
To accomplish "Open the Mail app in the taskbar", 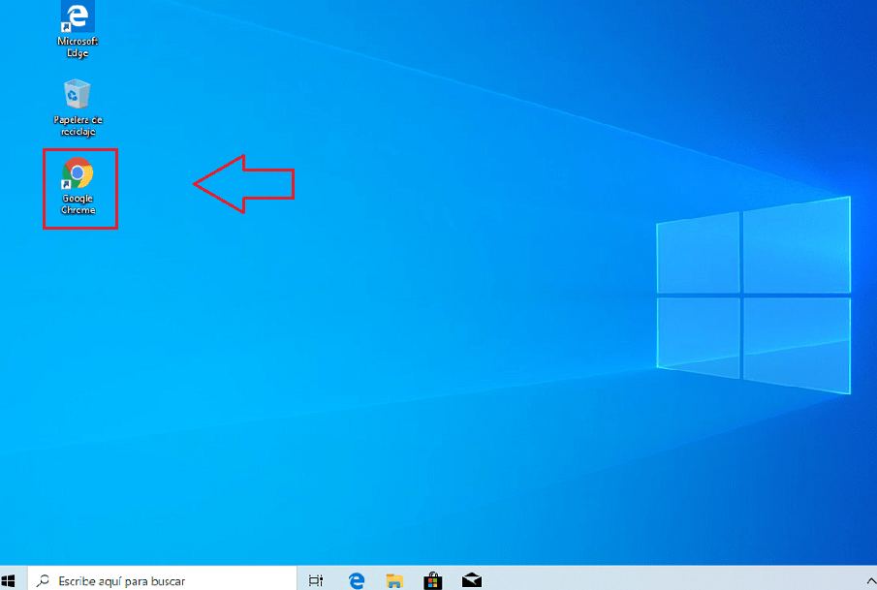I will pos(472,580).
